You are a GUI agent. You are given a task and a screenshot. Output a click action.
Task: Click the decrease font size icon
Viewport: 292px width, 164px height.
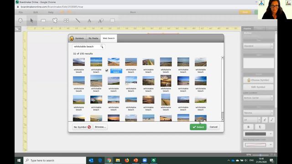coord(271,120)
